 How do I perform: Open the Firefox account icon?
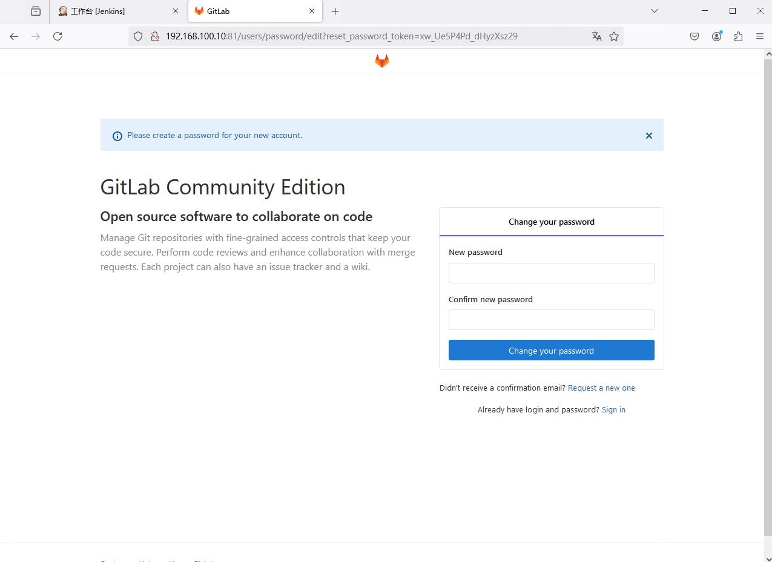[x=716, y=36]
